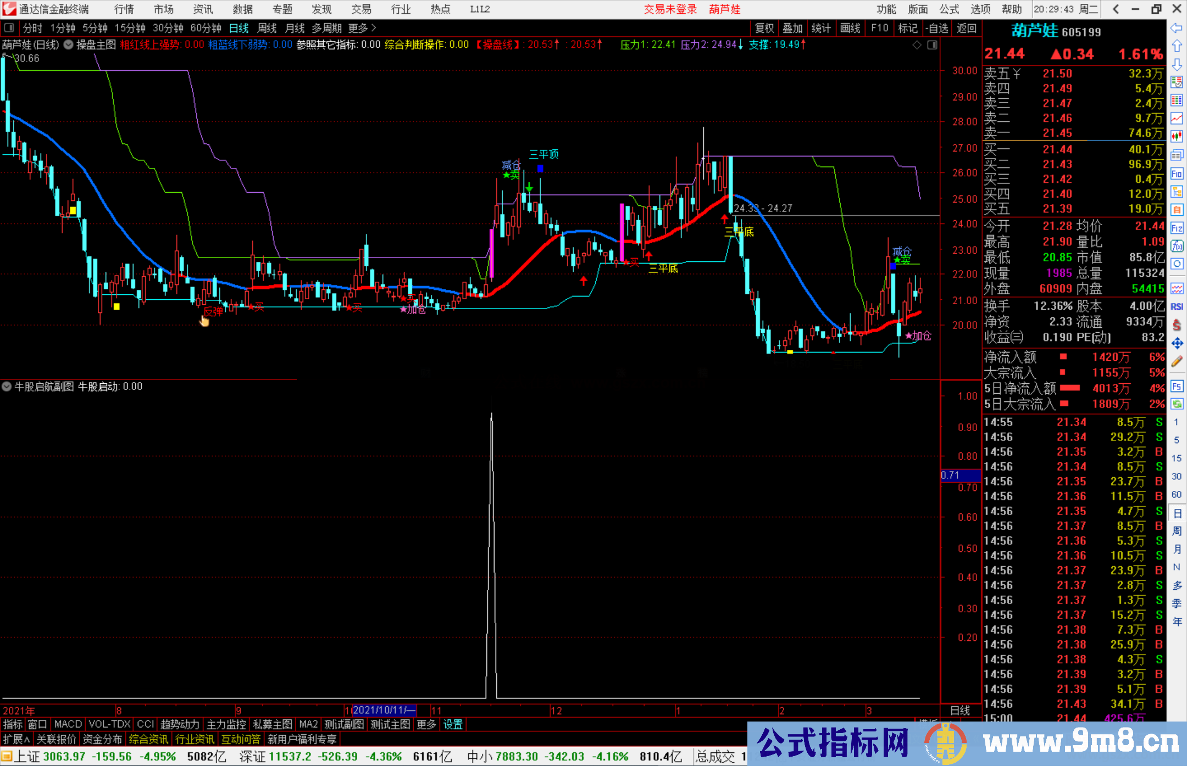Open the 公式 menu
This screenshot has height=766, width=1187.
click(949, 9)
